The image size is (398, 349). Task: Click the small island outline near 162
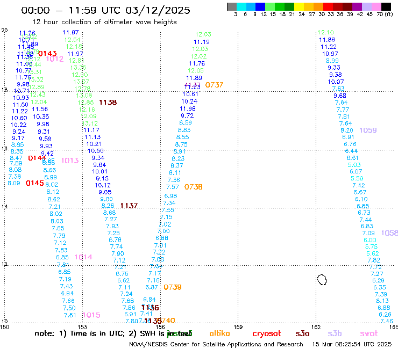point(322,280)
